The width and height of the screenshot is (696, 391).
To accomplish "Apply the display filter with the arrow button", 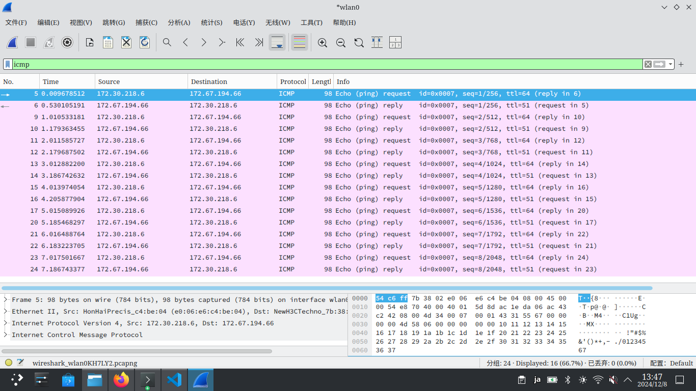I will (x=658, y=64).
